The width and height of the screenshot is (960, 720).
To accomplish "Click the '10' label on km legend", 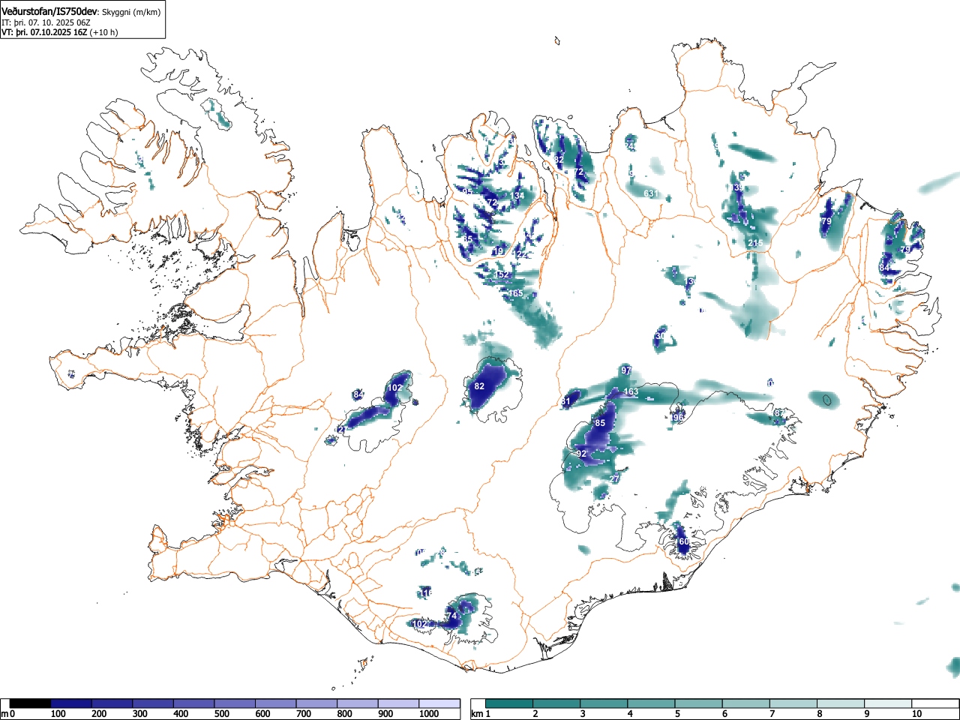I will tap(916, 714).
